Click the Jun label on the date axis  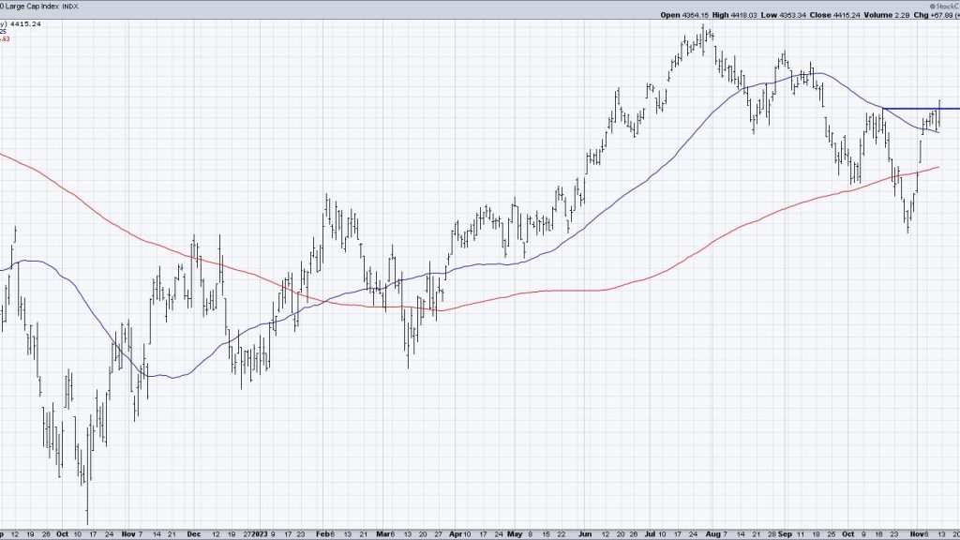[585, 534]
